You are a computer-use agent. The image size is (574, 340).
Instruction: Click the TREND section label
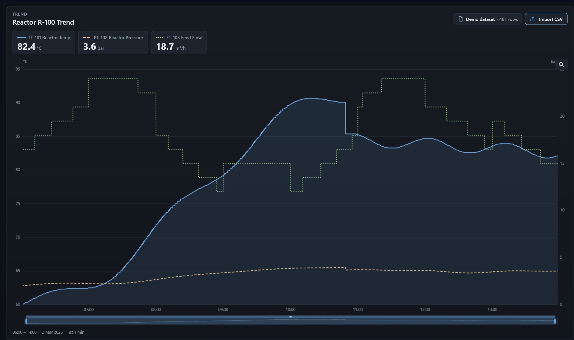tap(20, 14)
